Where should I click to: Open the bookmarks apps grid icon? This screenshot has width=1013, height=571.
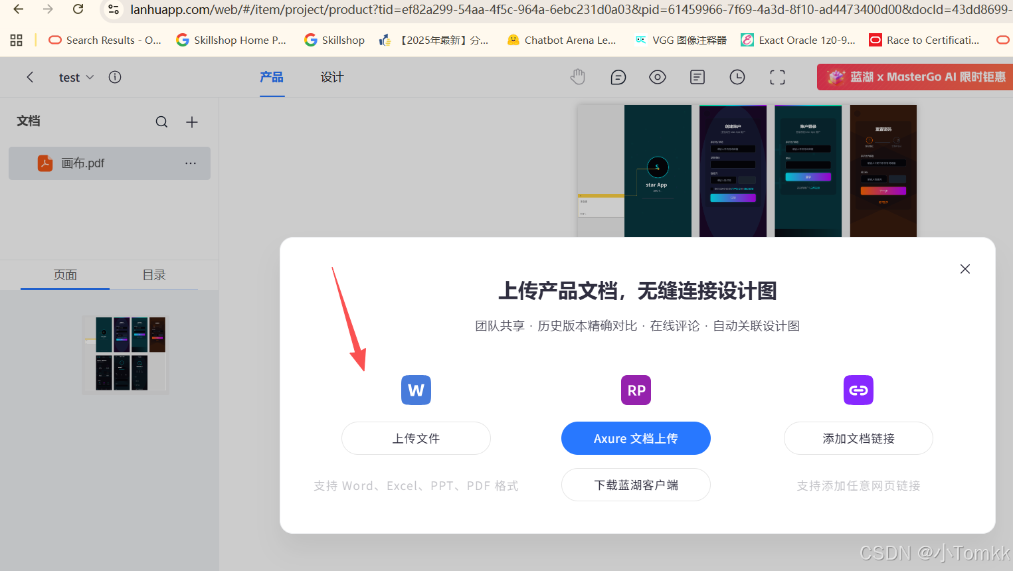point(17,40)
